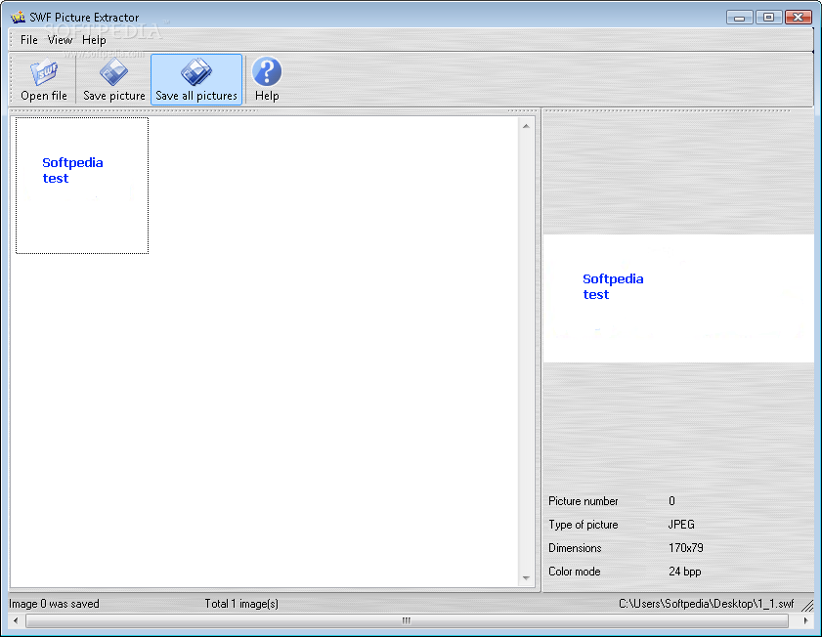822x637 pixels.
Task: Click the 'Picture number' label
Action: [583, 501]
